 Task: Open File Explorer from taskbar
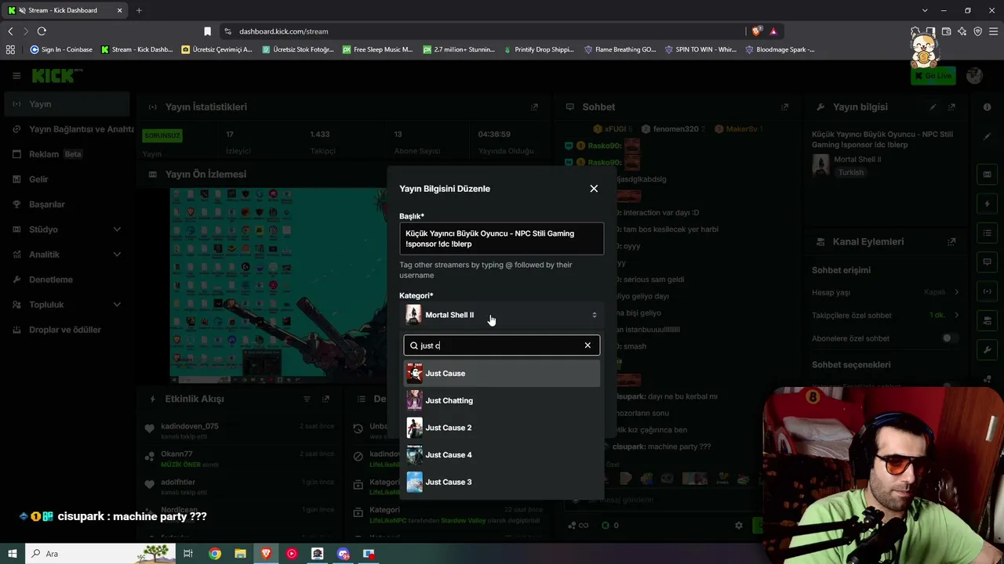click(240, 554)
